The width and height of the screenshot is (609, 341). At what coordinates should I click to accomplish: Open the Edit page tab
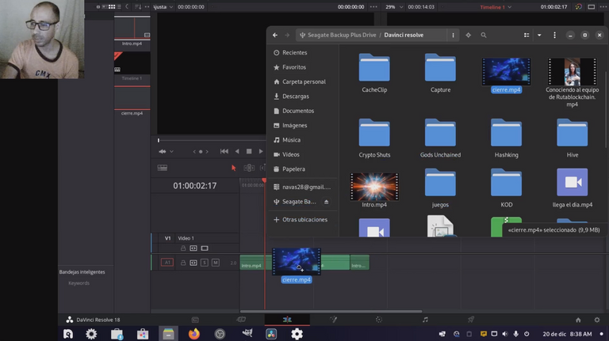point(287,320)
